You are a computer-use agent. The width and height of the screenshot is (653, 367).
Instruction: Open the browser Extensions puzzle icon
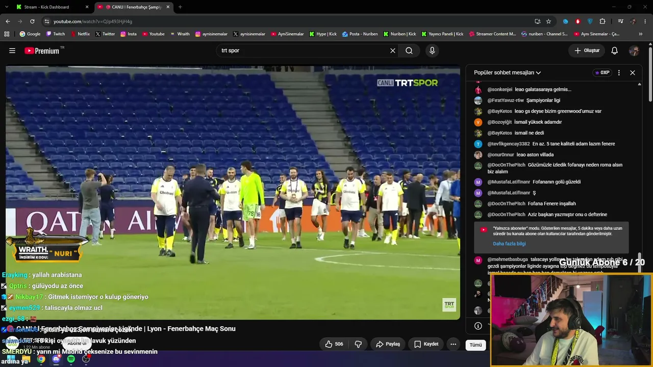click(x=602, y=21)
